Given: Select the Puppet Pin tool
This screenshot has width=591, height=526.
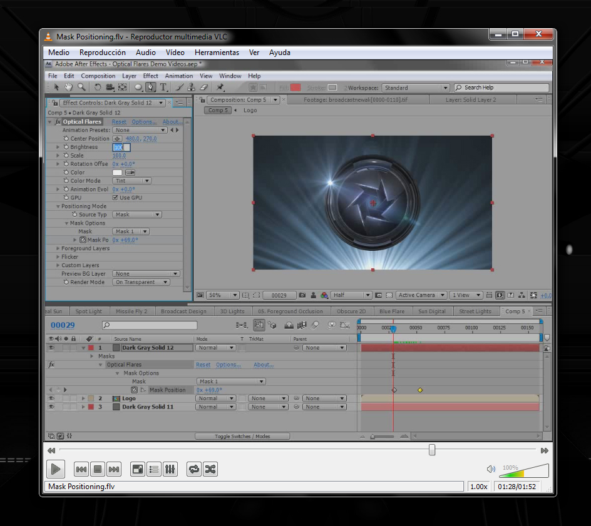Looking at the screenshot, I should tap(220, 88).
